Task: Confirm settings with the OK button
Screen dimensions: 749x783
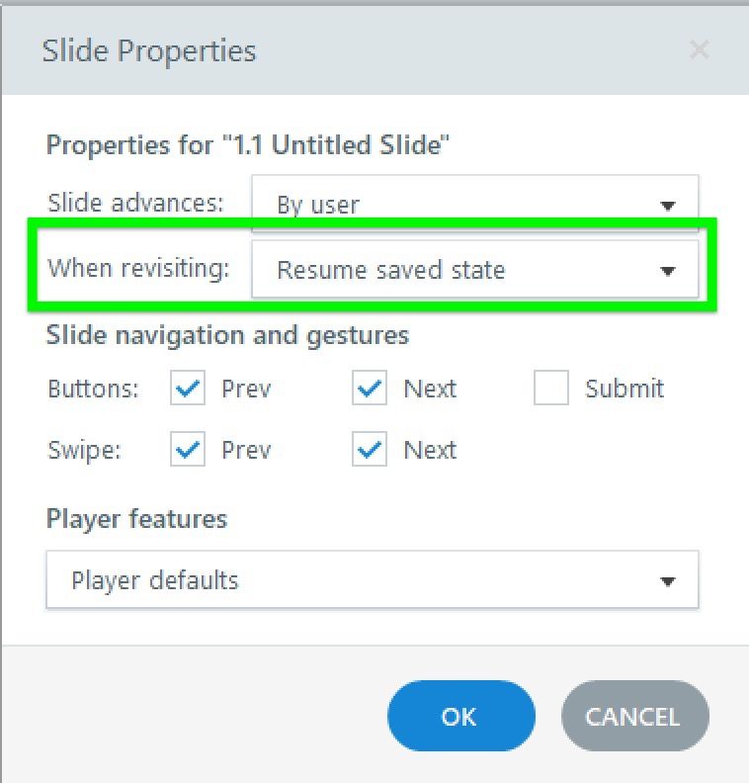Action: (x=460, y=716)
